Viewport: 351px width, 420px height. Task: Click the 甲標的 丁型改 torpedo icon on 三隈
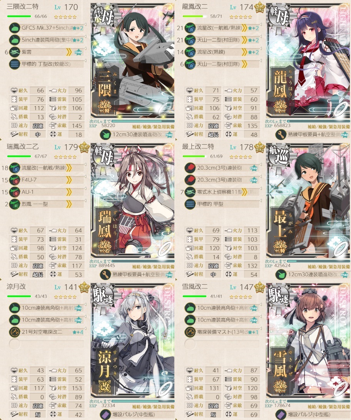coord(15,64)
